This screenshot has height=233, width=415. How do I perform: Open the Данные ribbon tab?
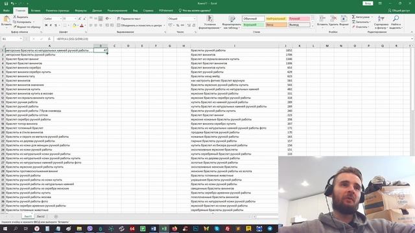pyautogui.click(x=97, y=10)
